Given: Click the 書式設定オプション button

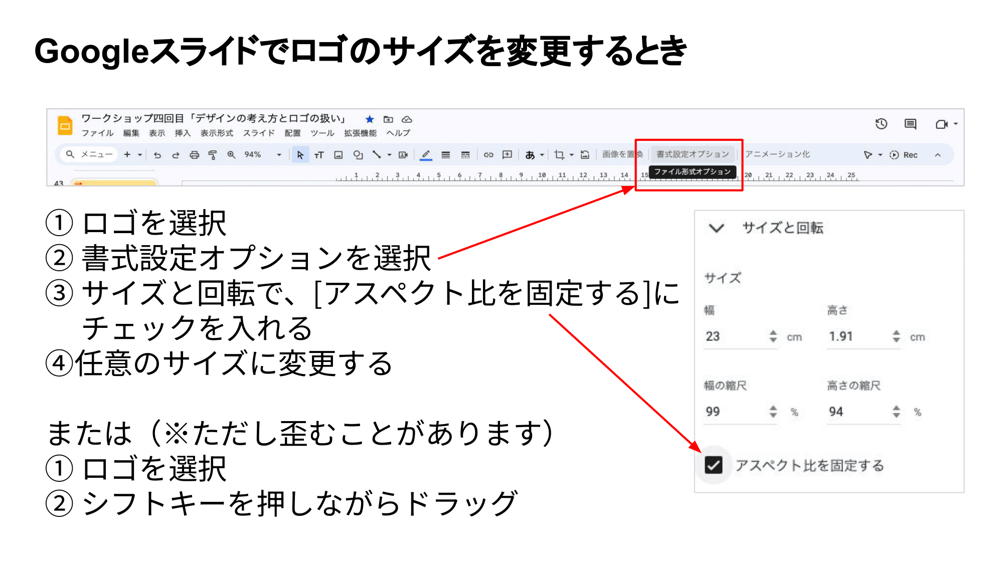Looking at the screenshot, I should tap(693, 154).
